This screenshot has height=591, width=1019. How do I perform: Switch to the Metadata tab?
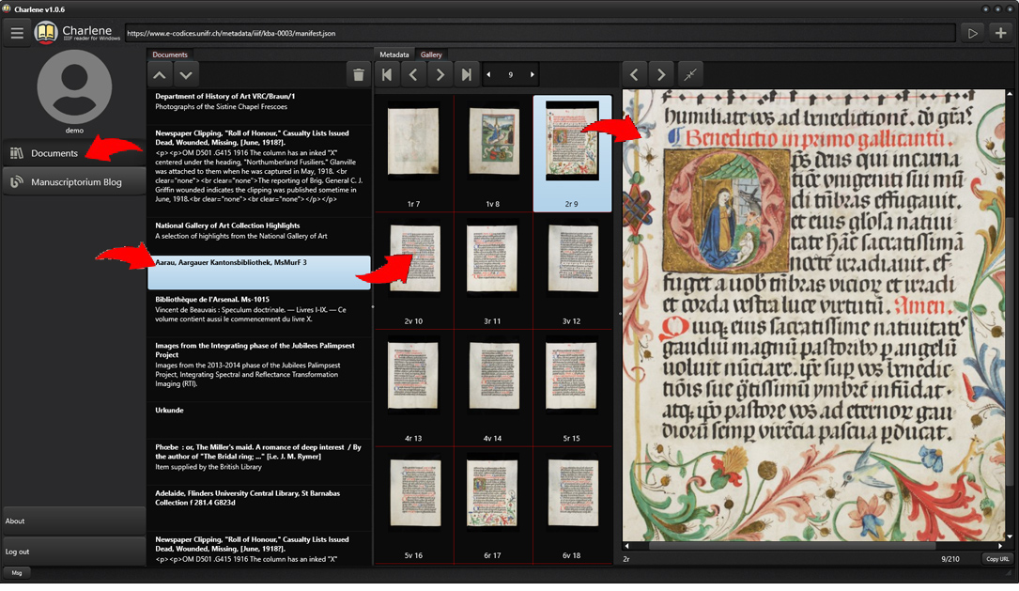(x=394, y=54)
